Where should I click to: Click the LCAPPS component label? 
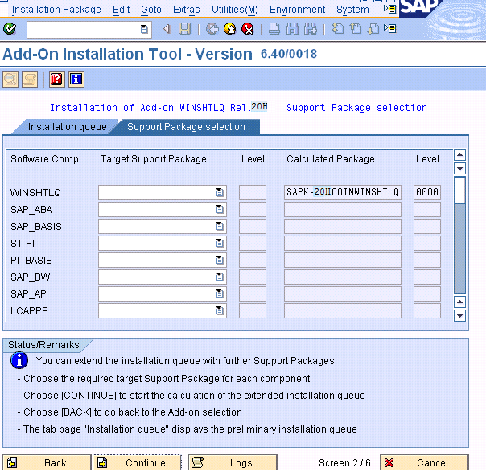pos(29,310)
